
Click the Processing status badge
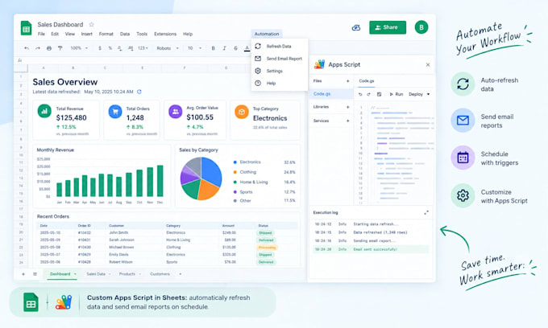[x=267, y=248]
